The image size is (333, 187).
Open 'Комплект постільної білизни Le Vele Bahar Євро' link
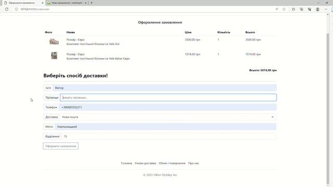coord(98,59)
